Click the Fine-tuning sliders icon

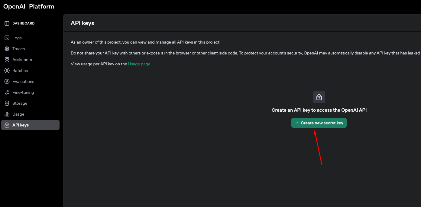pyautogui.click(x=7, y=92)
